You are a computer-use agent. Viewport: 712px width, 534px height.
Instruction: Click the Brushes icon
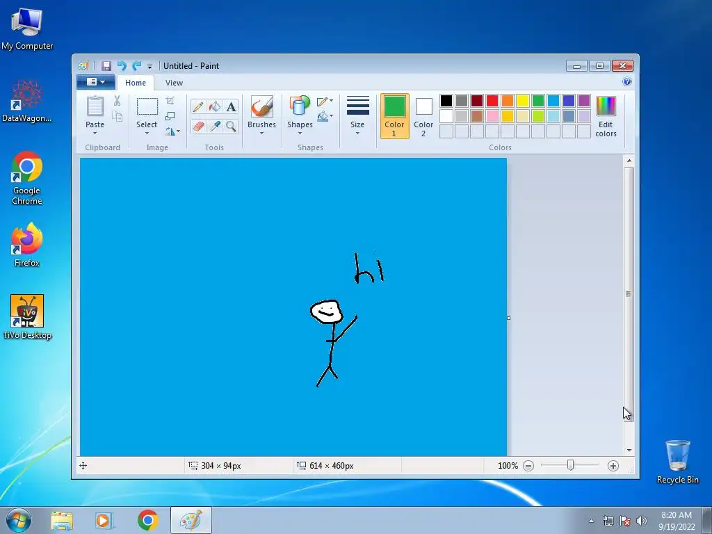tap(261, 106)
